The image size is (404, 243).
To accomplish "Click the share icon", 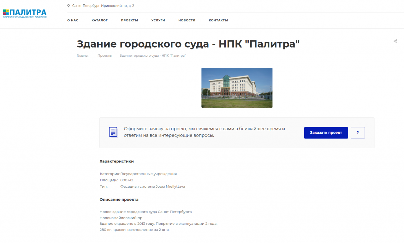I will 395,41.
